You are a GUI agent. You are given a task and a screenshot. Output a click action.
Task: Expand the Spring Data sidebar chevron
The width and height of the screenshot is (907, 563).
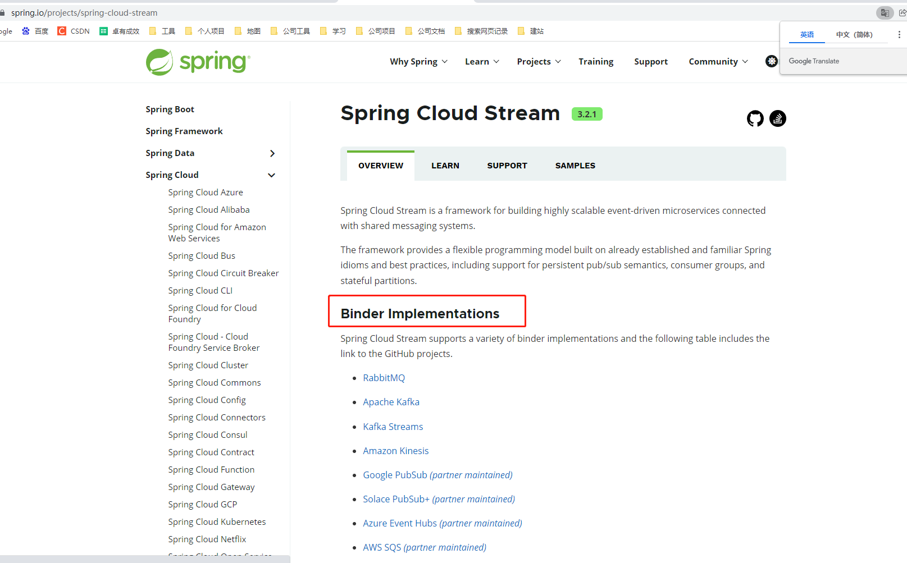pyautogui.click(x=272, y=153)
